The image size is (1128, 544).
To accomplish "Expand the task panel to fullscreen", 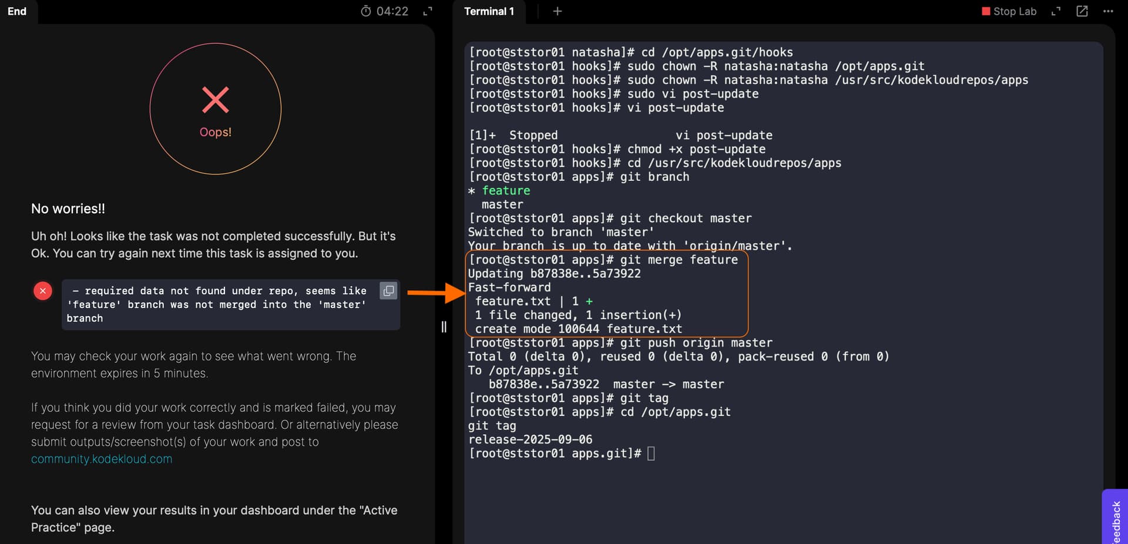I will (x=428, y=11).
